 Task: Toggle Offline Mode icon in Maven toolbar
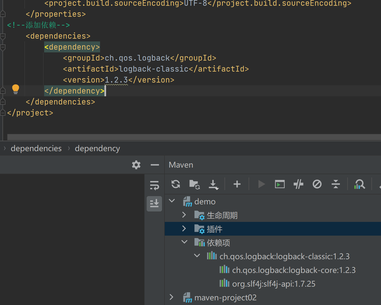[x=298, y=184]
